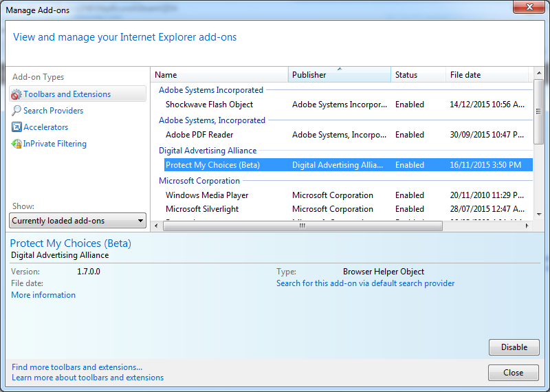The width and height of the screenshot is (550, 392).
Task: Click horizontal scrollbar right arrow
Action: click(x=527, y=225)
